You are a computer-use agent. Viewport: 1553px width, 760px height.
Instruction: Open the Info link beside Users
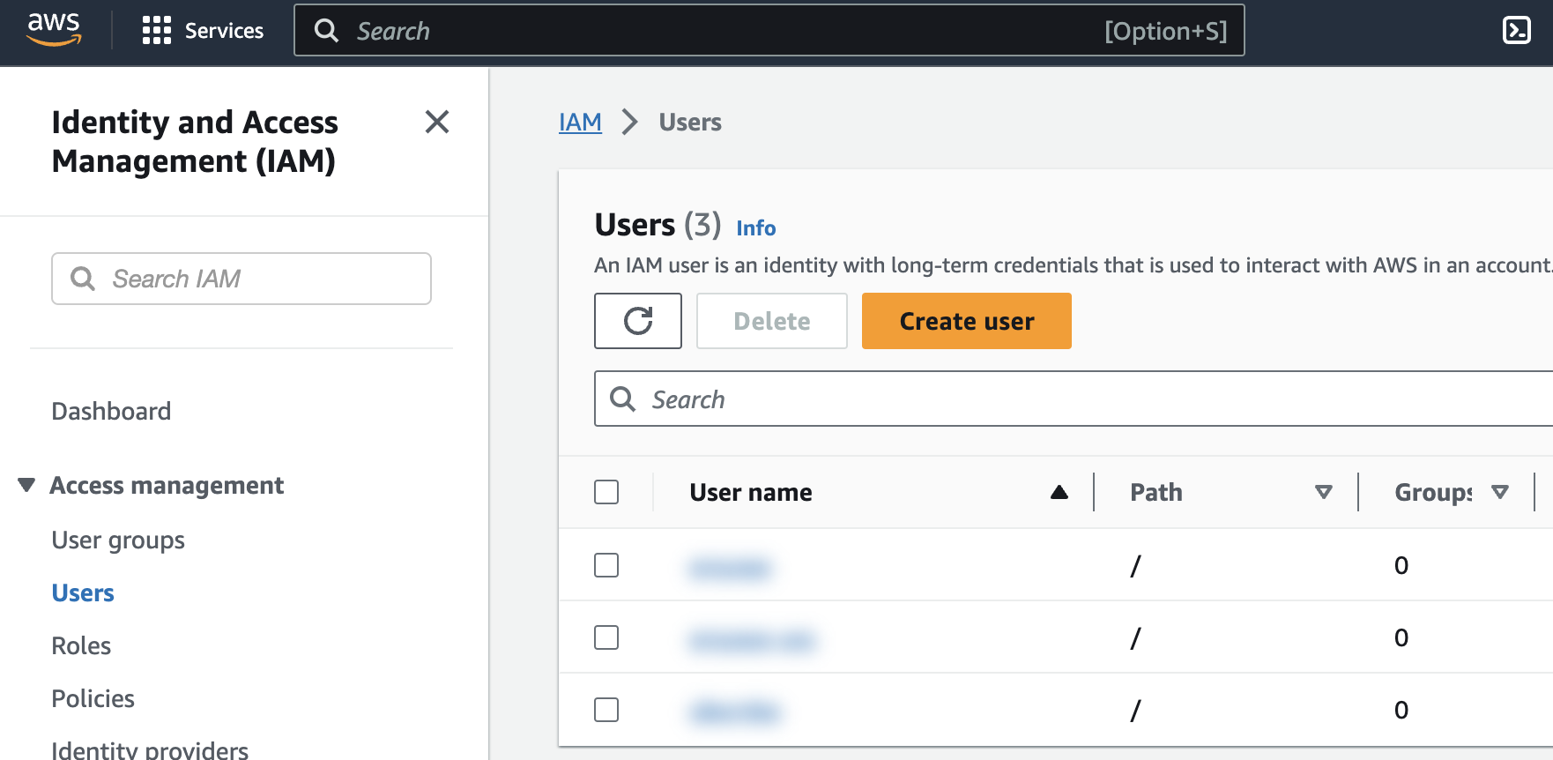pos(756,228)
